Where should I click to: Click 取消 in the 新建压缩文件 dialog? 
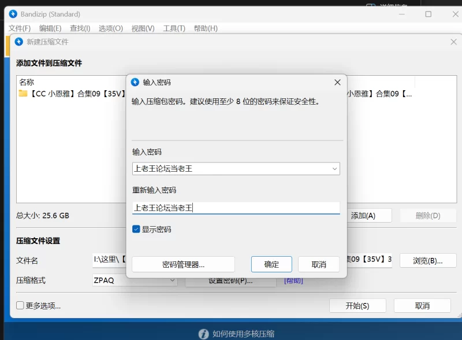pos(422,305)
